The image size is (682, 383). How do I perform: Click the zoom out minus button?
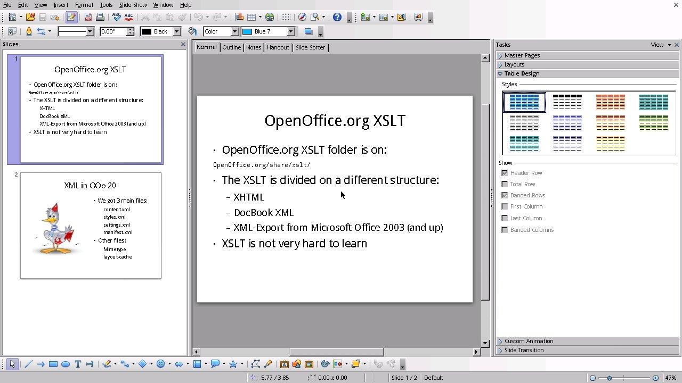[x=592, y=378]
